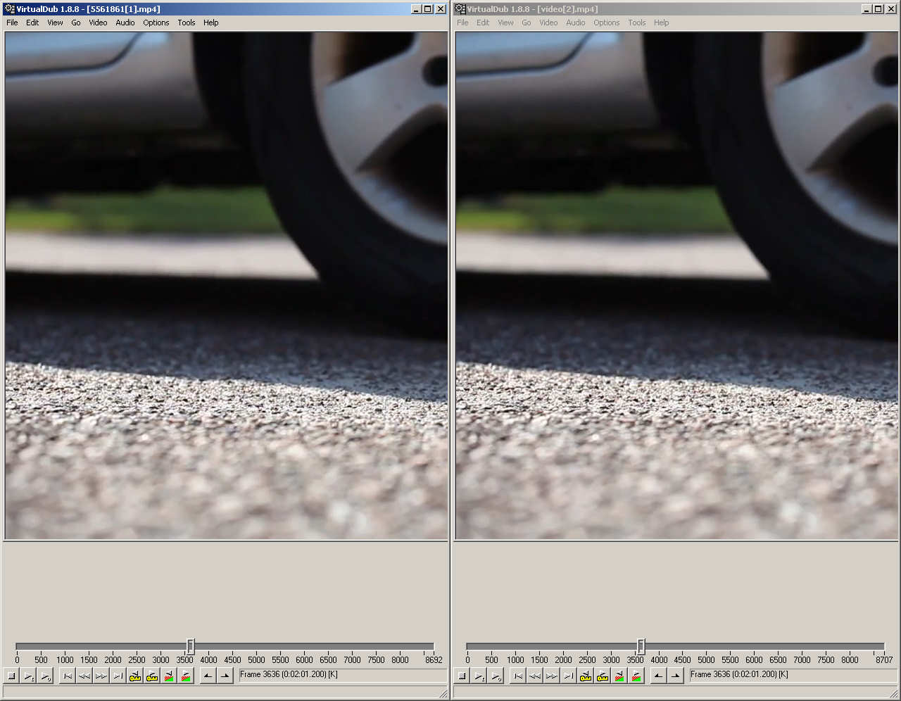Click video preview pane of 5561861[1].mp4
901x701 pixels.
coord(226,286)
